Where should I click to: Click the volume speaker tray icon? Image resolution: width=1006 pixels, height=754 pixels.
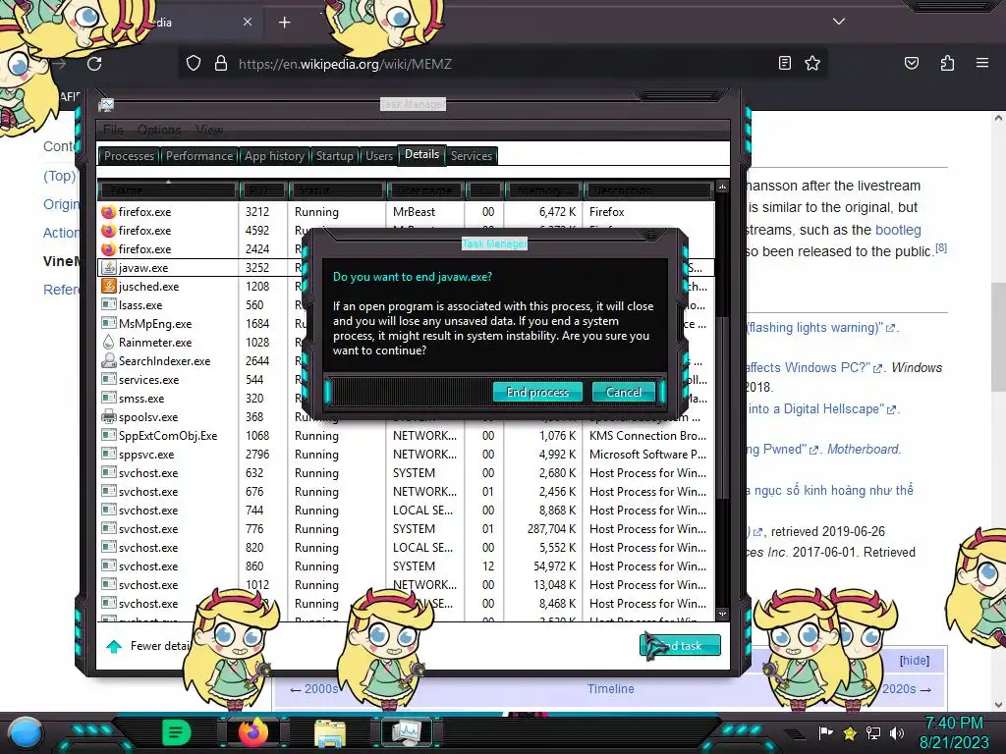pyautogui.click(x=896, y=732)
